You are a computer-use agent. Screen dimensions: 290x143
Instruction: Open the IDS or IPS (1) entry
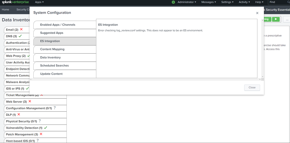17,89
